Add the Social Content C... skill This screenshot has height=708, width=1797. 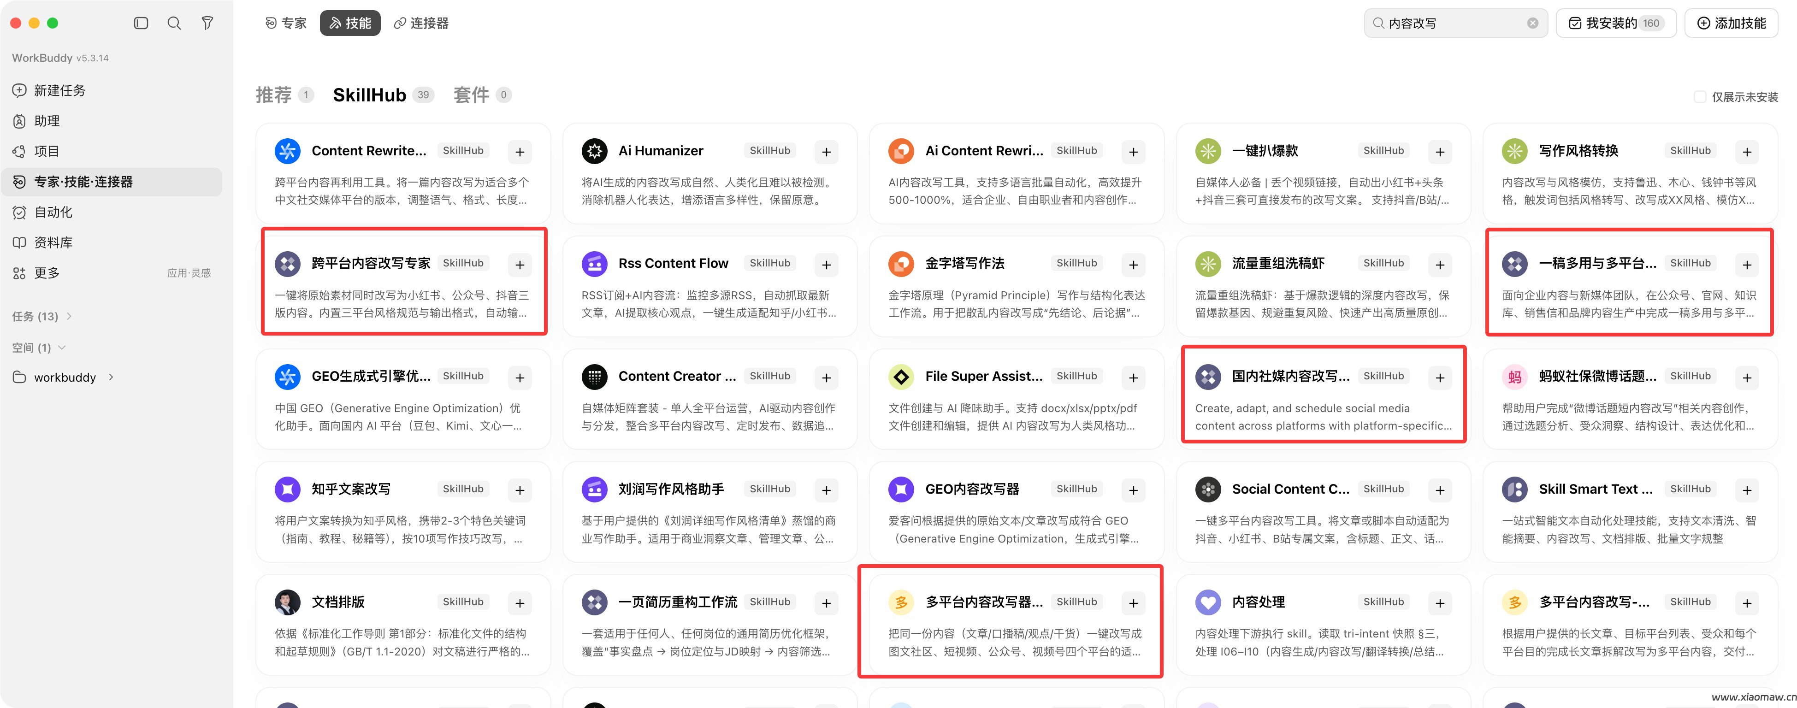click(x=1440, y=490)
